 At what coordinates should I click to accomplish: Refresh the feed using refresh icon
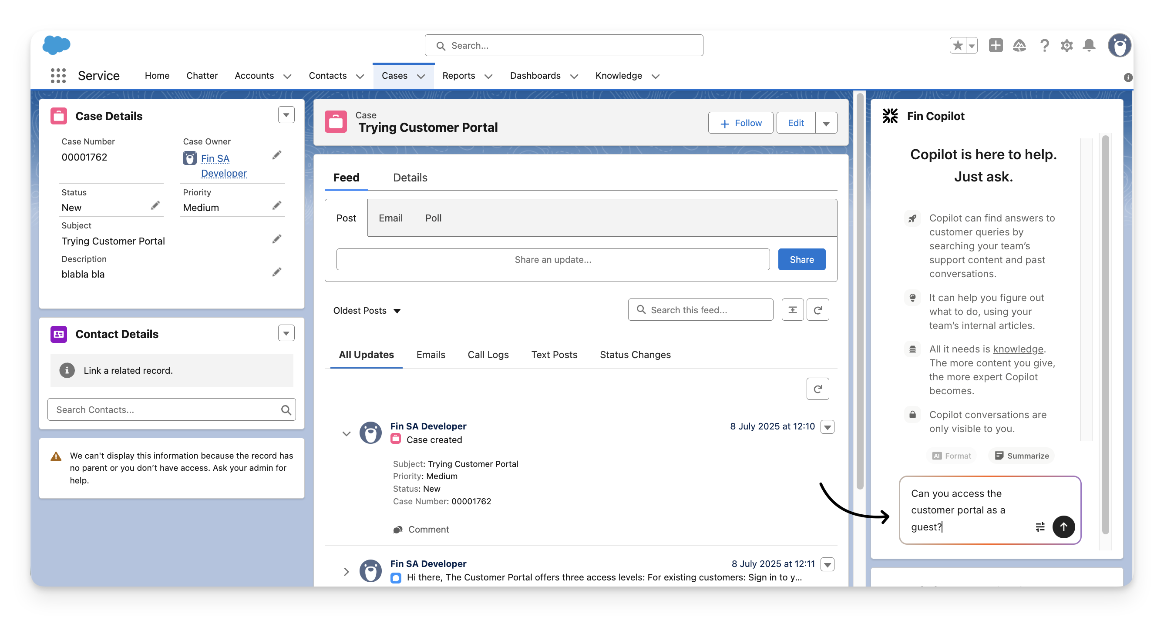click(817, 310)
